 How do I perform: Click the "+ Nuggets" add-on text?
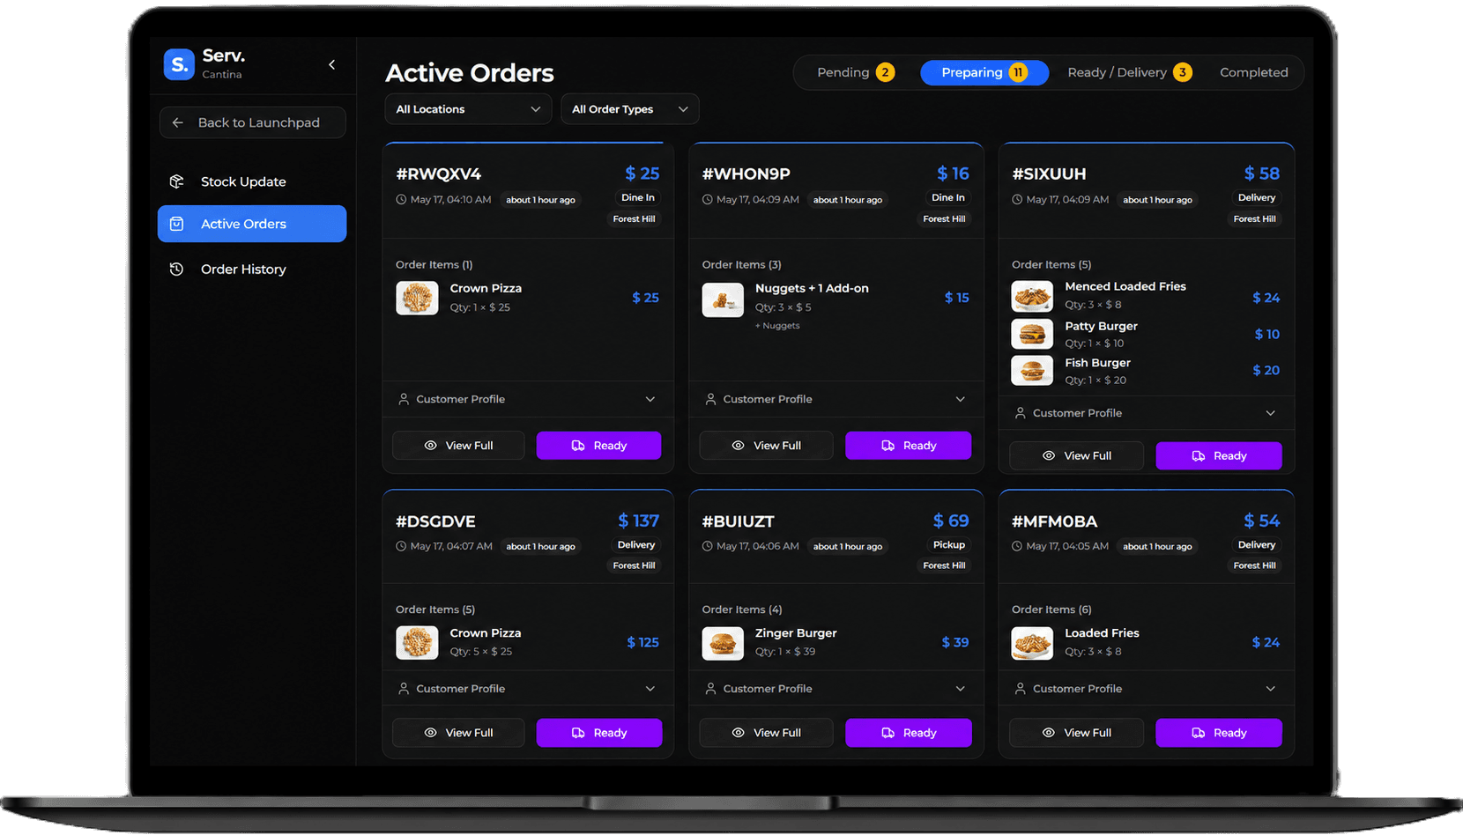(x=777, y=326)
